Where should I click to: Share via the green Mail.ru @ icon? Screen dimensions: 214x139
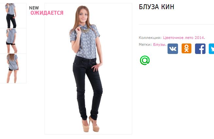tap(145, 60)
